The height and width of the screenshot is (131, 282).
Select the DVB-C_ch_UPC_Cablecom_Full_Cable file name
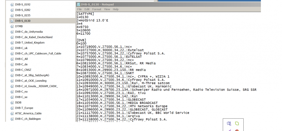38,54
